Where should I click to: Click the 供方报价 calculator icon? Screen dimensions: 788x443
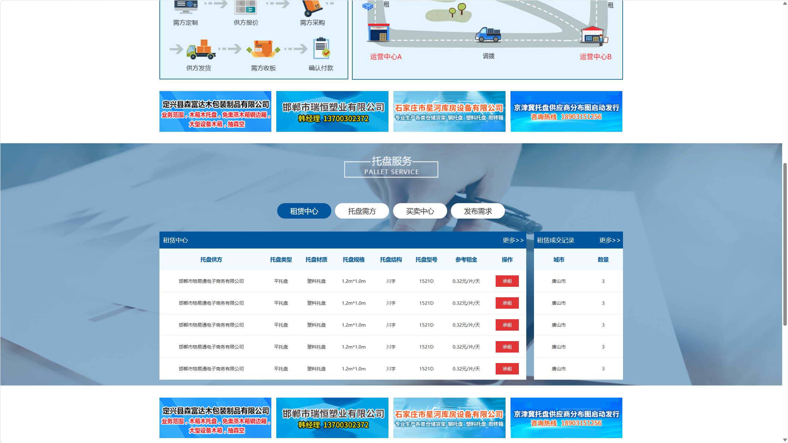click(245, 7)
